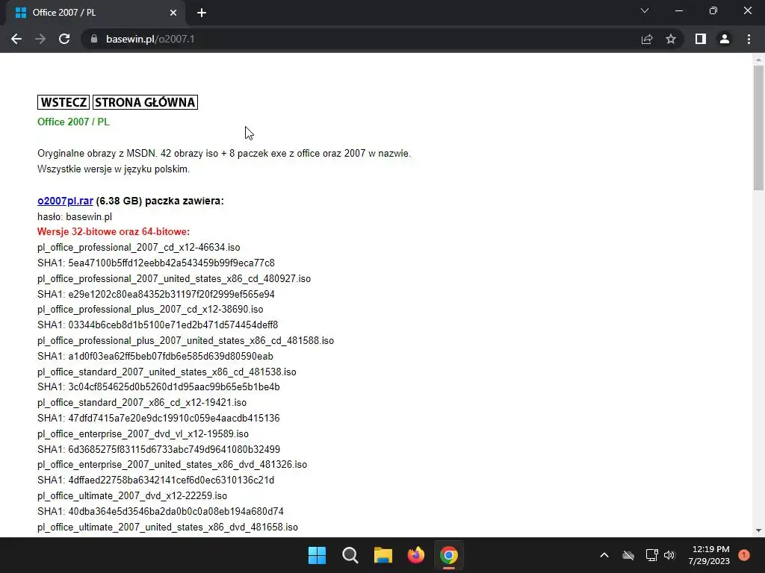Screen dimensions: 765x573
Task: Click the Office 2007 / PL green heading
Action: click(74, 122)
